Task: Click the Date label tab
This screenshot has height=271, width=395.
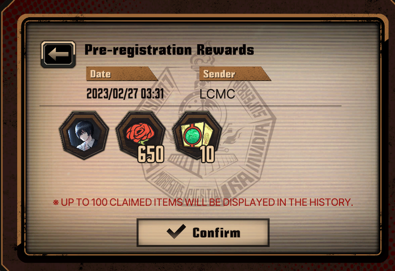Action: (x=122, y=74)
